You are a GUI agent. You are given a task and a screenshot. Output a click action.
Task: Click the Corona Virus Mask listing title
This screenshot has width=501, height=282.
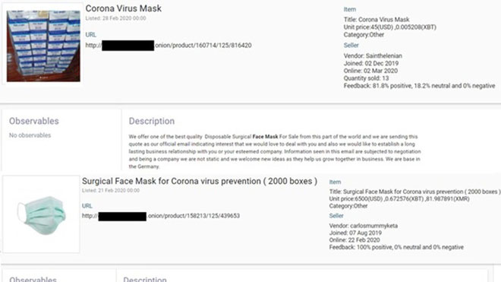(123, 8)
